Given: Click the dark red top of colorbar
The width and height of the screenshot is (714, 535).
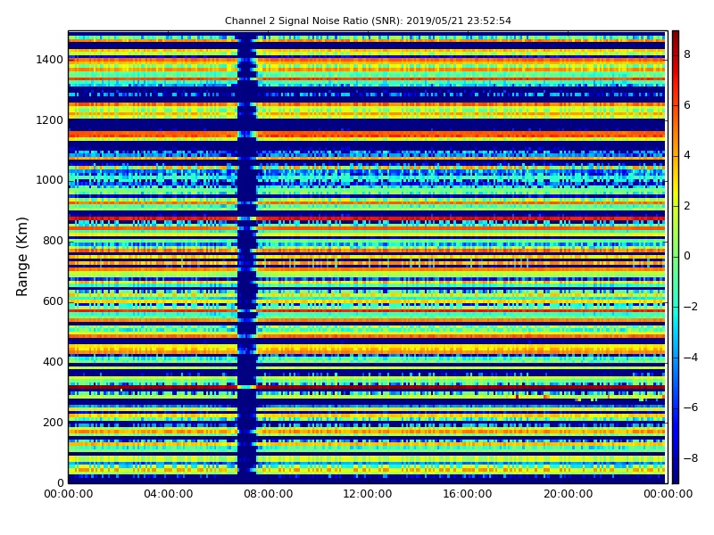Looking at the screenshot, I should click(x=676, y=37).
